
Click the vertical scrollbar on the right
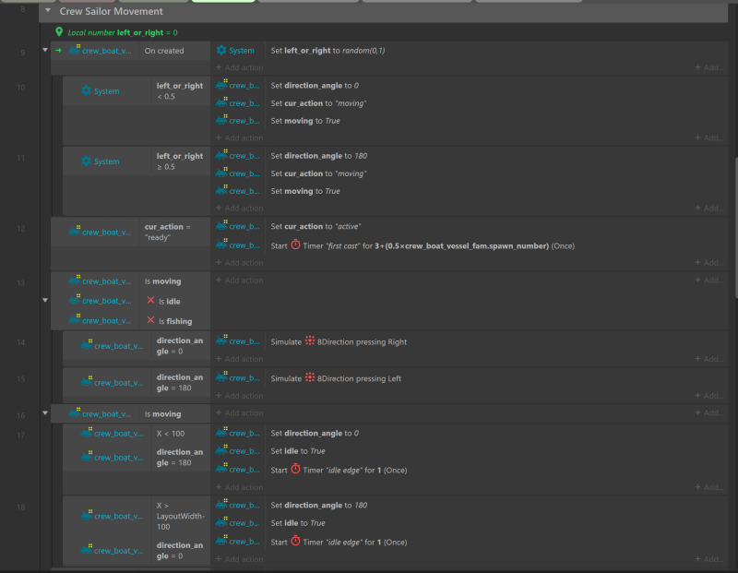734,226
